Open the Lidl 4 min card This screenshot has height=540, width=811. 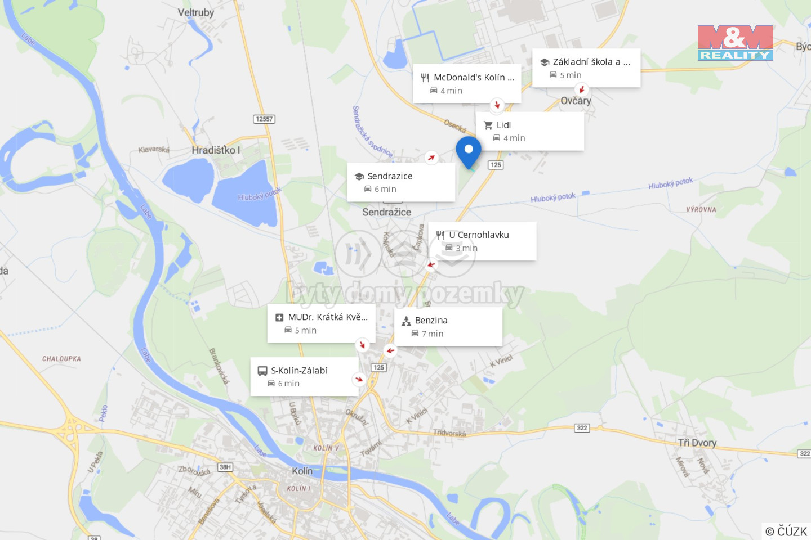point(530,131)
